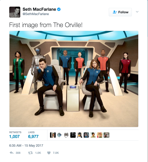Like the tweet with heart icon
Image resolution: width=148 pixels, height=162 pixels.
click(x=49, y=153)
